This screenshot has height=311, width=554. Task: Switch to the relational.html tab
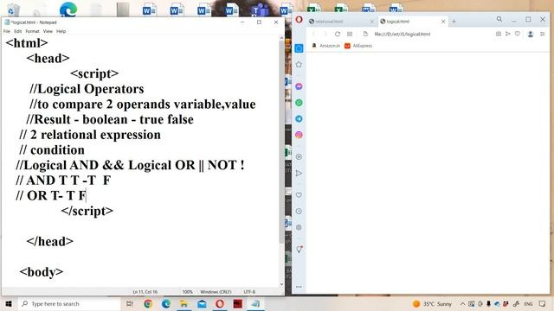pos(339,22)
